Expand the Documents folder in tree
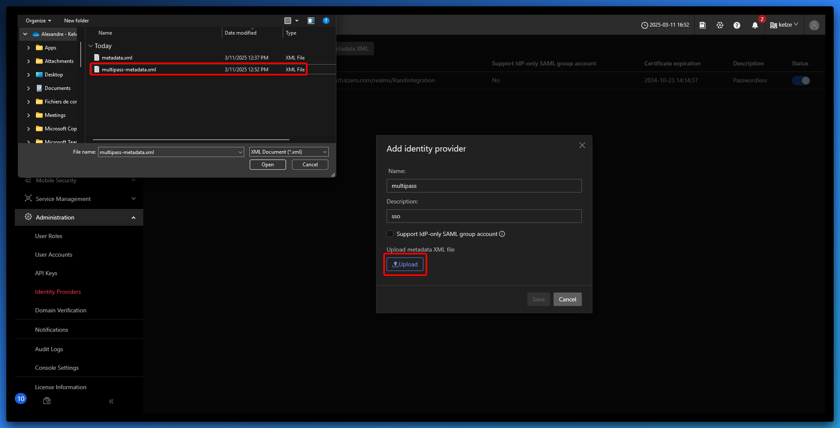This screenshot has height=428, width=840. point(28,88)
